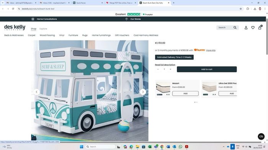Click the Chrome address bar URL
268x150 pixels.
click(38, 9)
